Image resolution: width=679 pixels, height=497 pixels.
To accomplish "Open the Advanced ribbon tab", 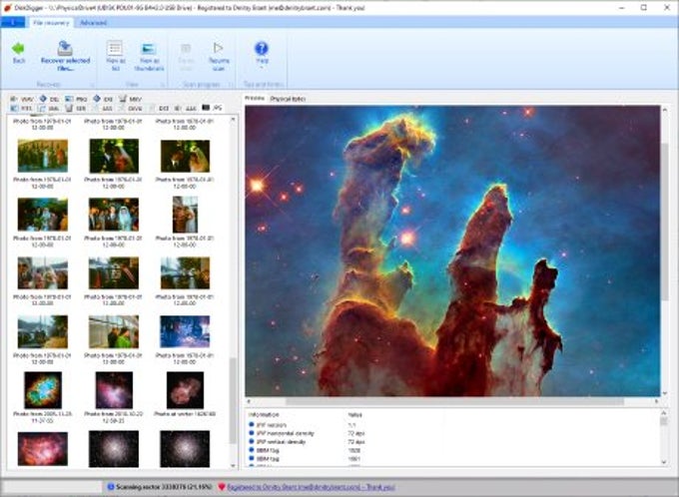I will pos(93,21).
